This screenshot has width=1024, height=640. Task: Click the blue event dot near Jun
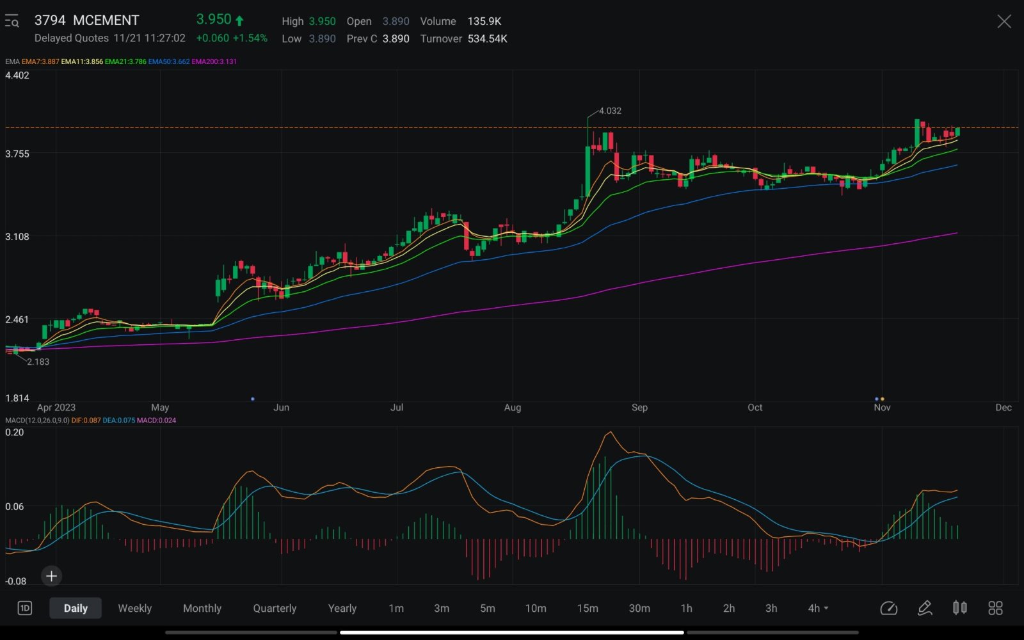(253, 399)
